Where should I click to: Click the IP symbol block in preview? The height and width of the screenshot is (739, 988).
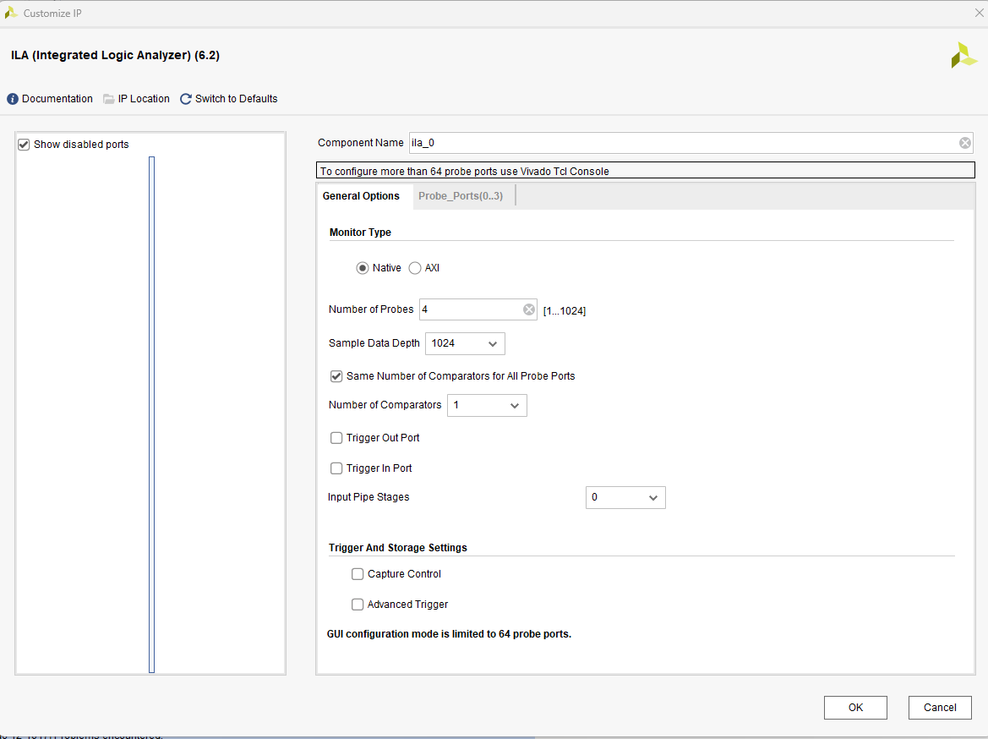click(x=152, y=415)
